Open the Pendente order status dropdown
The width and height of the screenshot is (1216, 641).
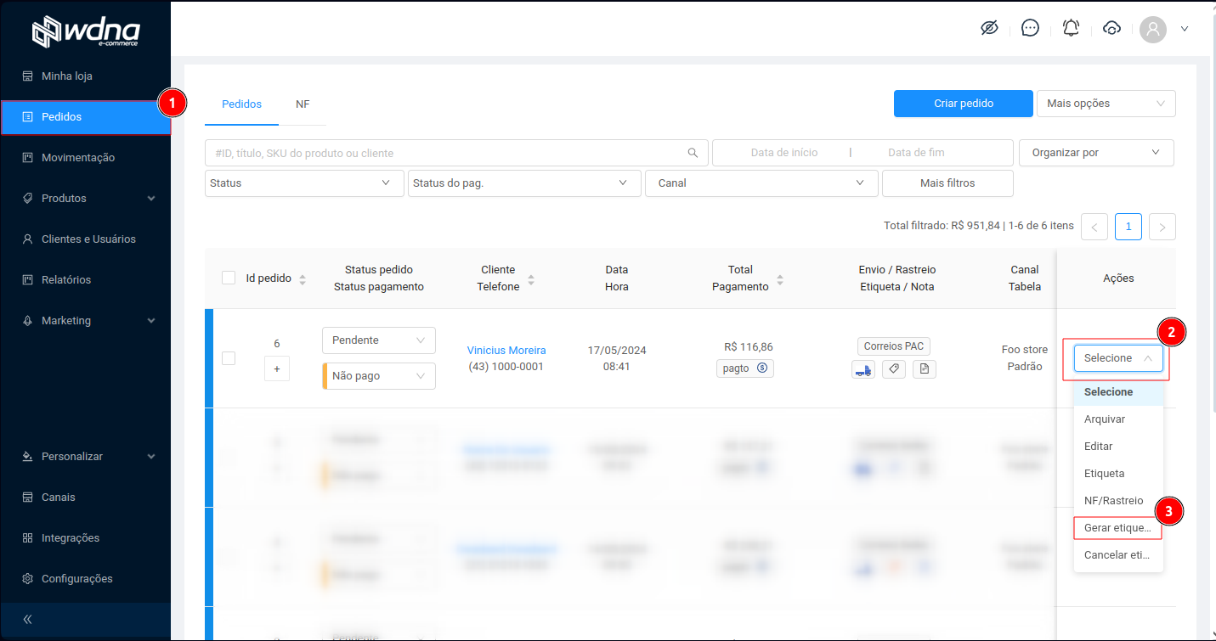(379, 340)
